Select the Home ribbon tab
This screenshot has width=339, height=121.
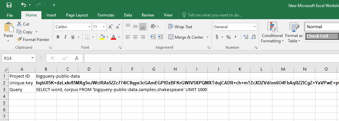pyautogui.click(x=31, y=15)
